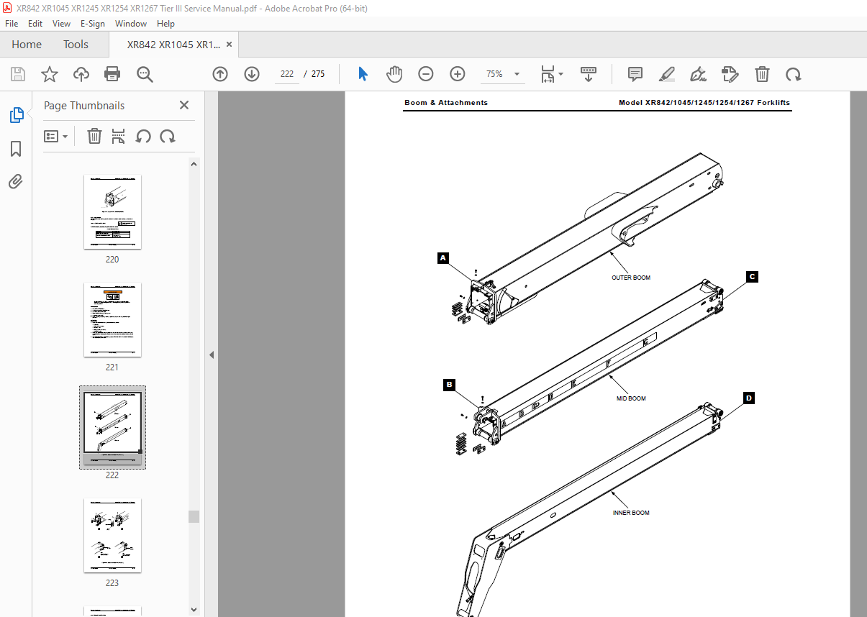
Task: Print the document with the printer icon
Action: (x=112, y=74)
